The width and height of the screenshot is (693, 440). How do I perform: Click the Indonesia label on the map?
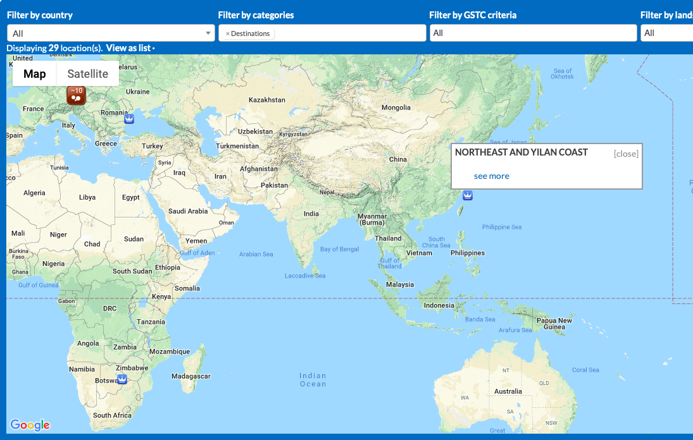(439, 305)
